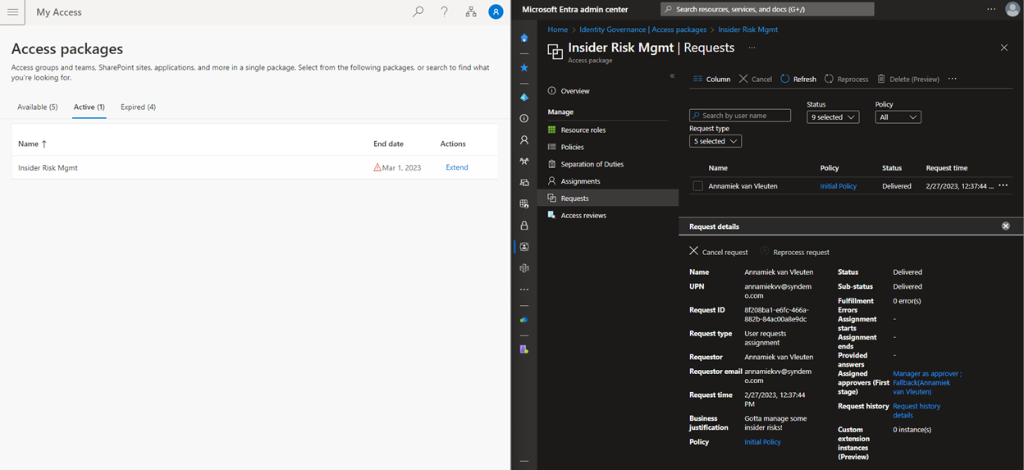Switch to the Expired (4) tab

click(138, 107)
